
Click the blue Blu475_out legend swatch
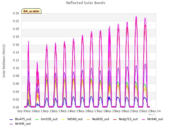point(11,119)
